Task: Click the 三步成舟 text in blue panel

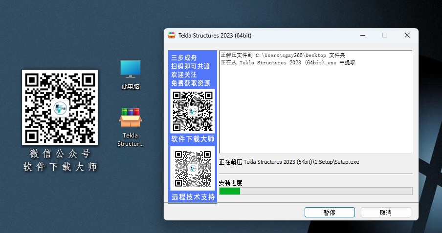Action: click(x=184, y=58)
